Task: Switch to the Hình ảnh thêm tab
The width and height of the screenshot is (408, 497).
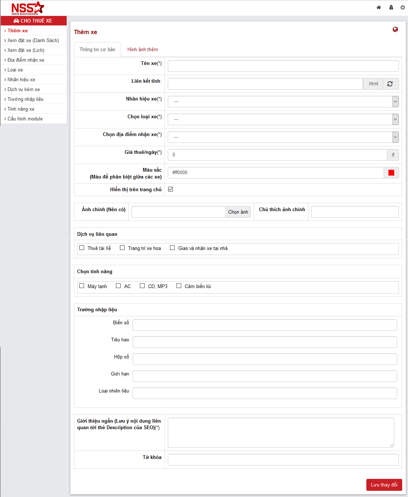Action: [x=142, y=50]
